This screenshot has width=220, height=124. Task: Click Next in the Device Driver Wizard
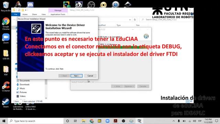(76, 76)
